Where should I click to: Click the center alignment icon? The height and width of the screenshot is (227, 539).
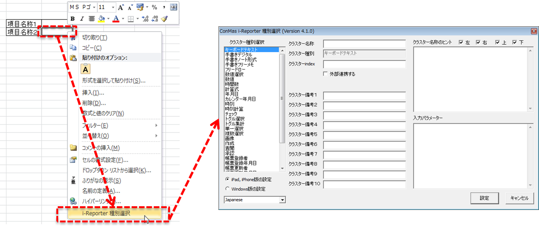pos(91,18)
